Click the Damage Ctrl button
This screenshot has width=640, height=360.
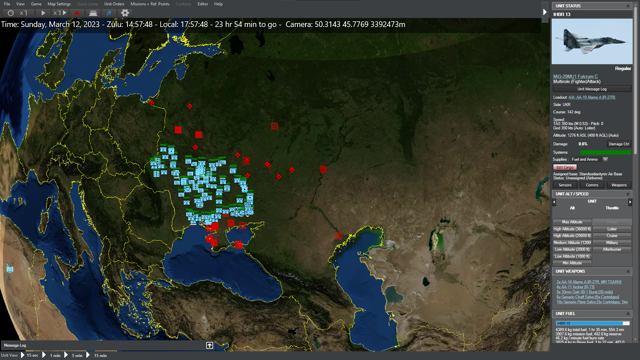(x=619, y=144)
